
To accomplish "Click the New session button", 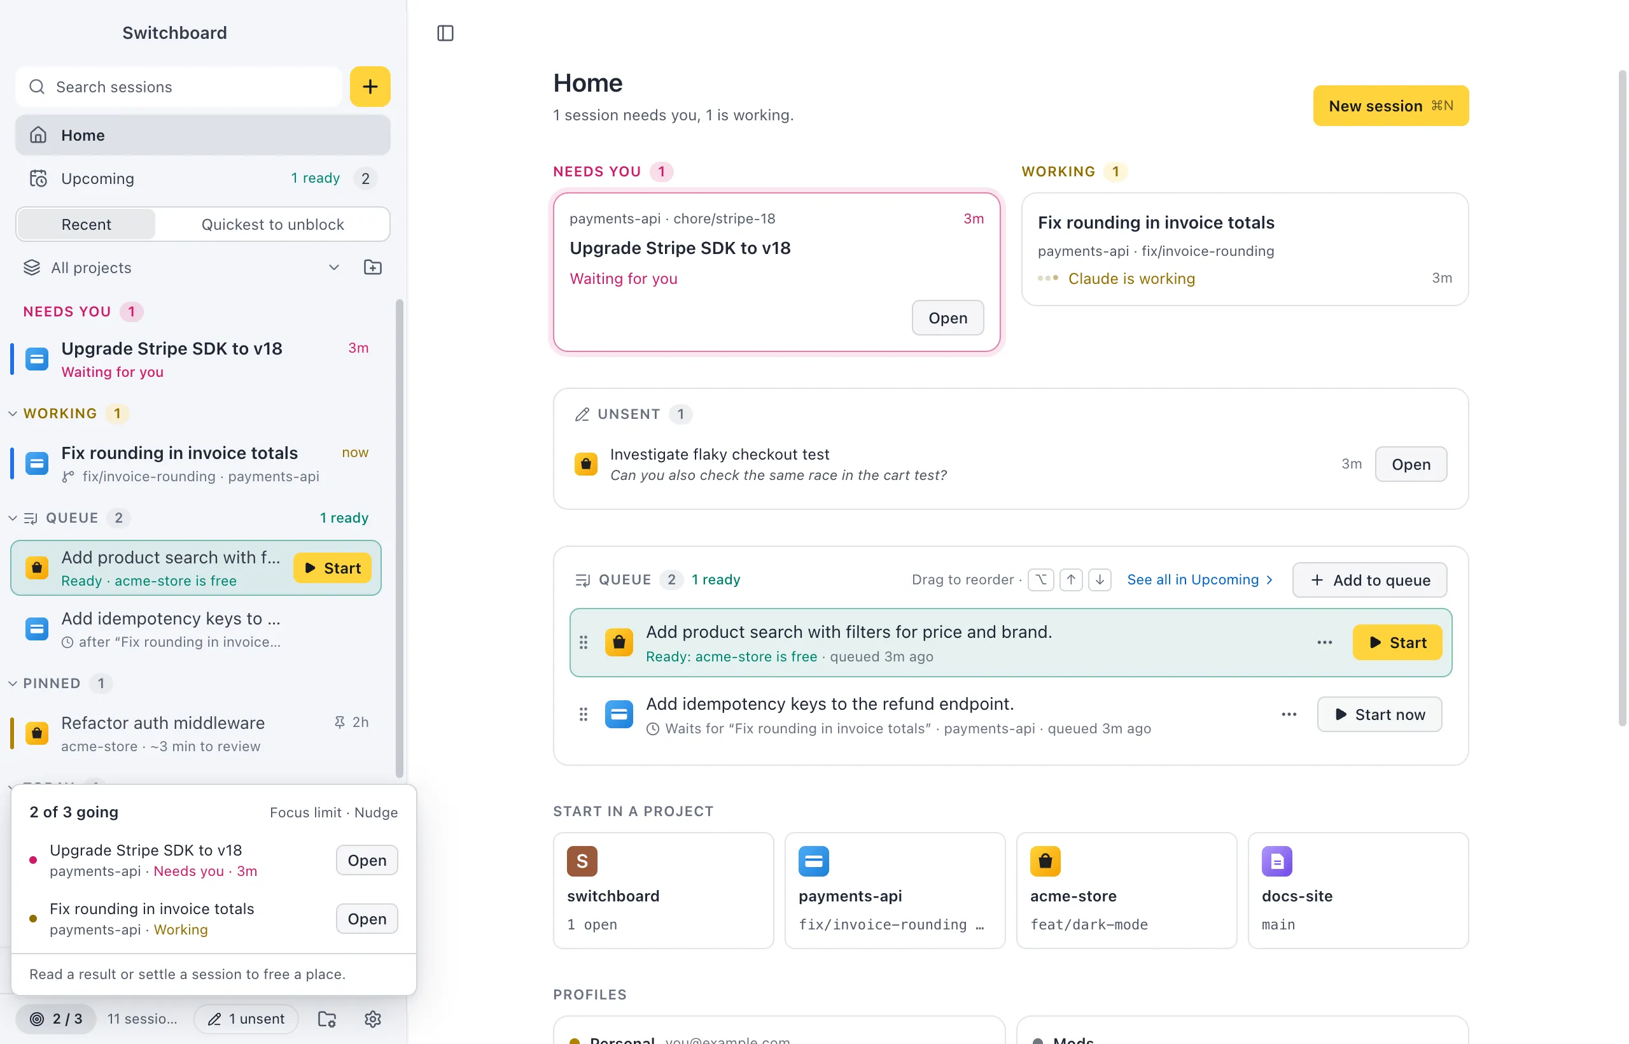I will click(1390, 106).
